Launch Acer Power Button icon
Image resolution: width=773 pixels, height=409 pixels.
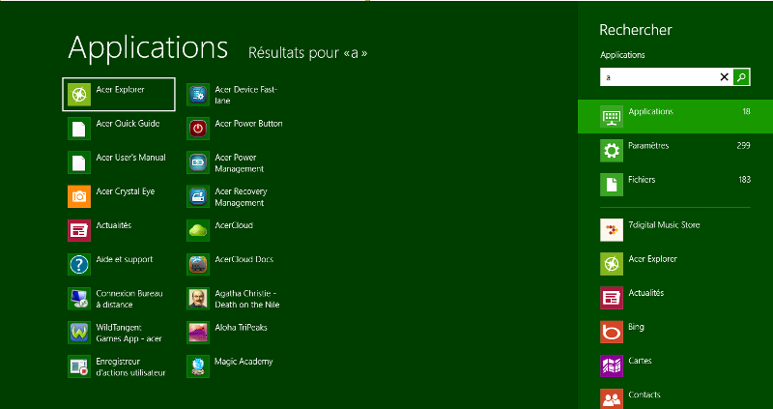pos(198,129)
